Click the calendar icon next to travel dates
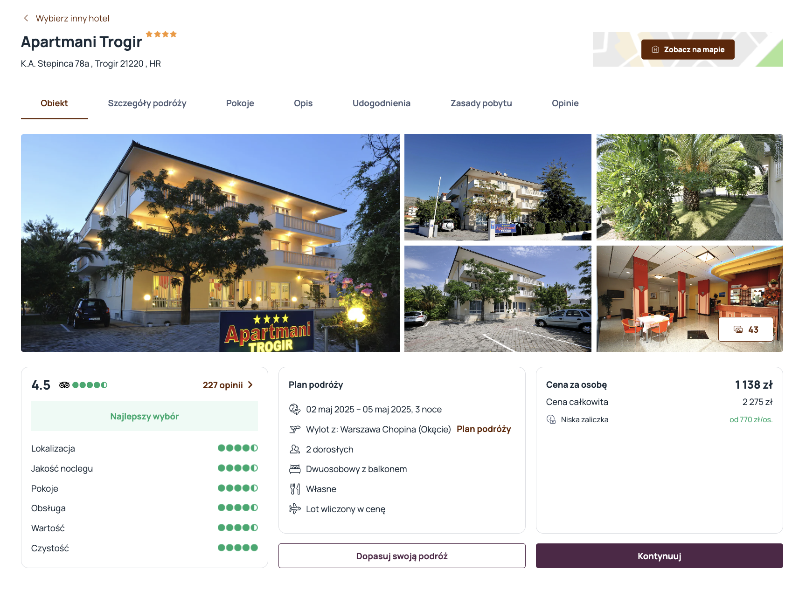The image size is (806, 590). tap(295, 409)
